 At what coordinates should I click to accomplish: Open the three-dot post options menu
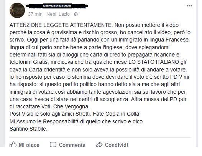pyautogui.click(x=189, y=6)
